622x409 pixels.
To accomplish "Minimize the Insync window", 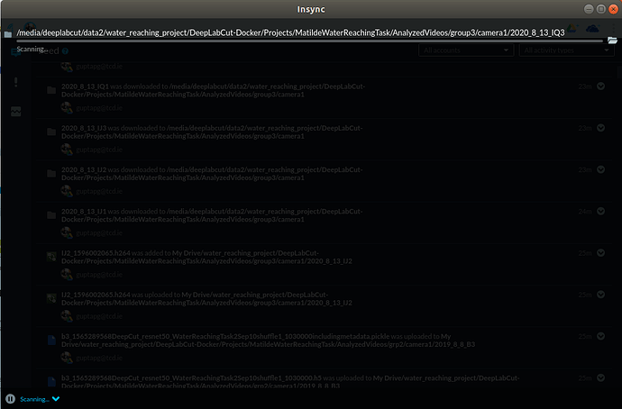I will pyautogui.click(x=589, y=9).
